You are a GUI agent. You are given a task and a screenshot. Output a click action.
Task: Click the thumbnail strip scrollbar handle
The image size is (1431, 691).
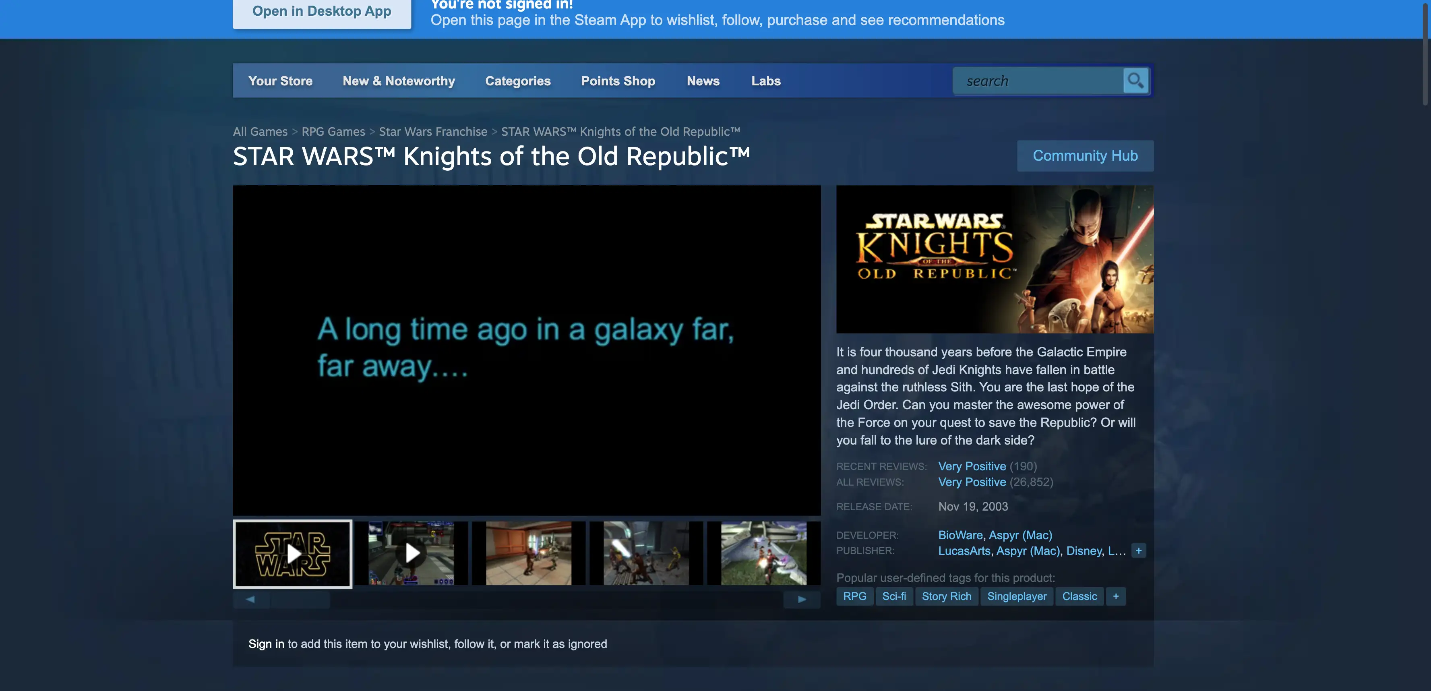coord(300,599)
